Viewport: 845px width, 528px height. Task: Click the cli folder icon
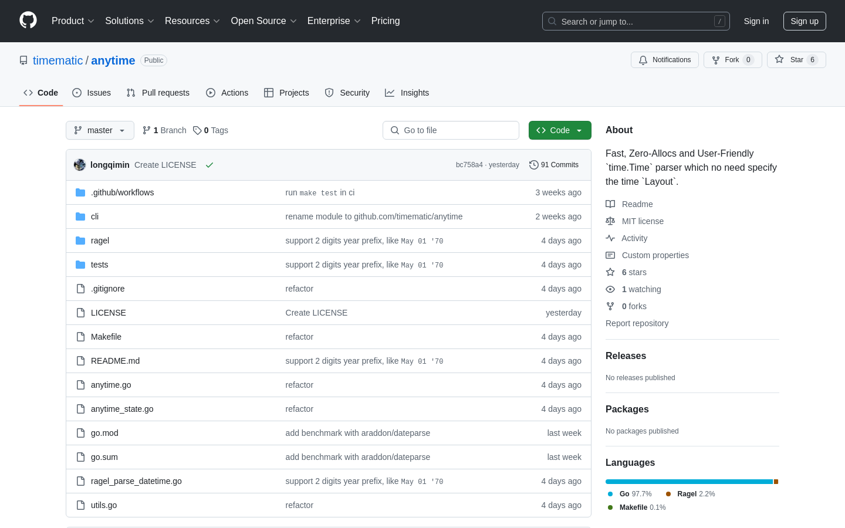coord(80,216)
